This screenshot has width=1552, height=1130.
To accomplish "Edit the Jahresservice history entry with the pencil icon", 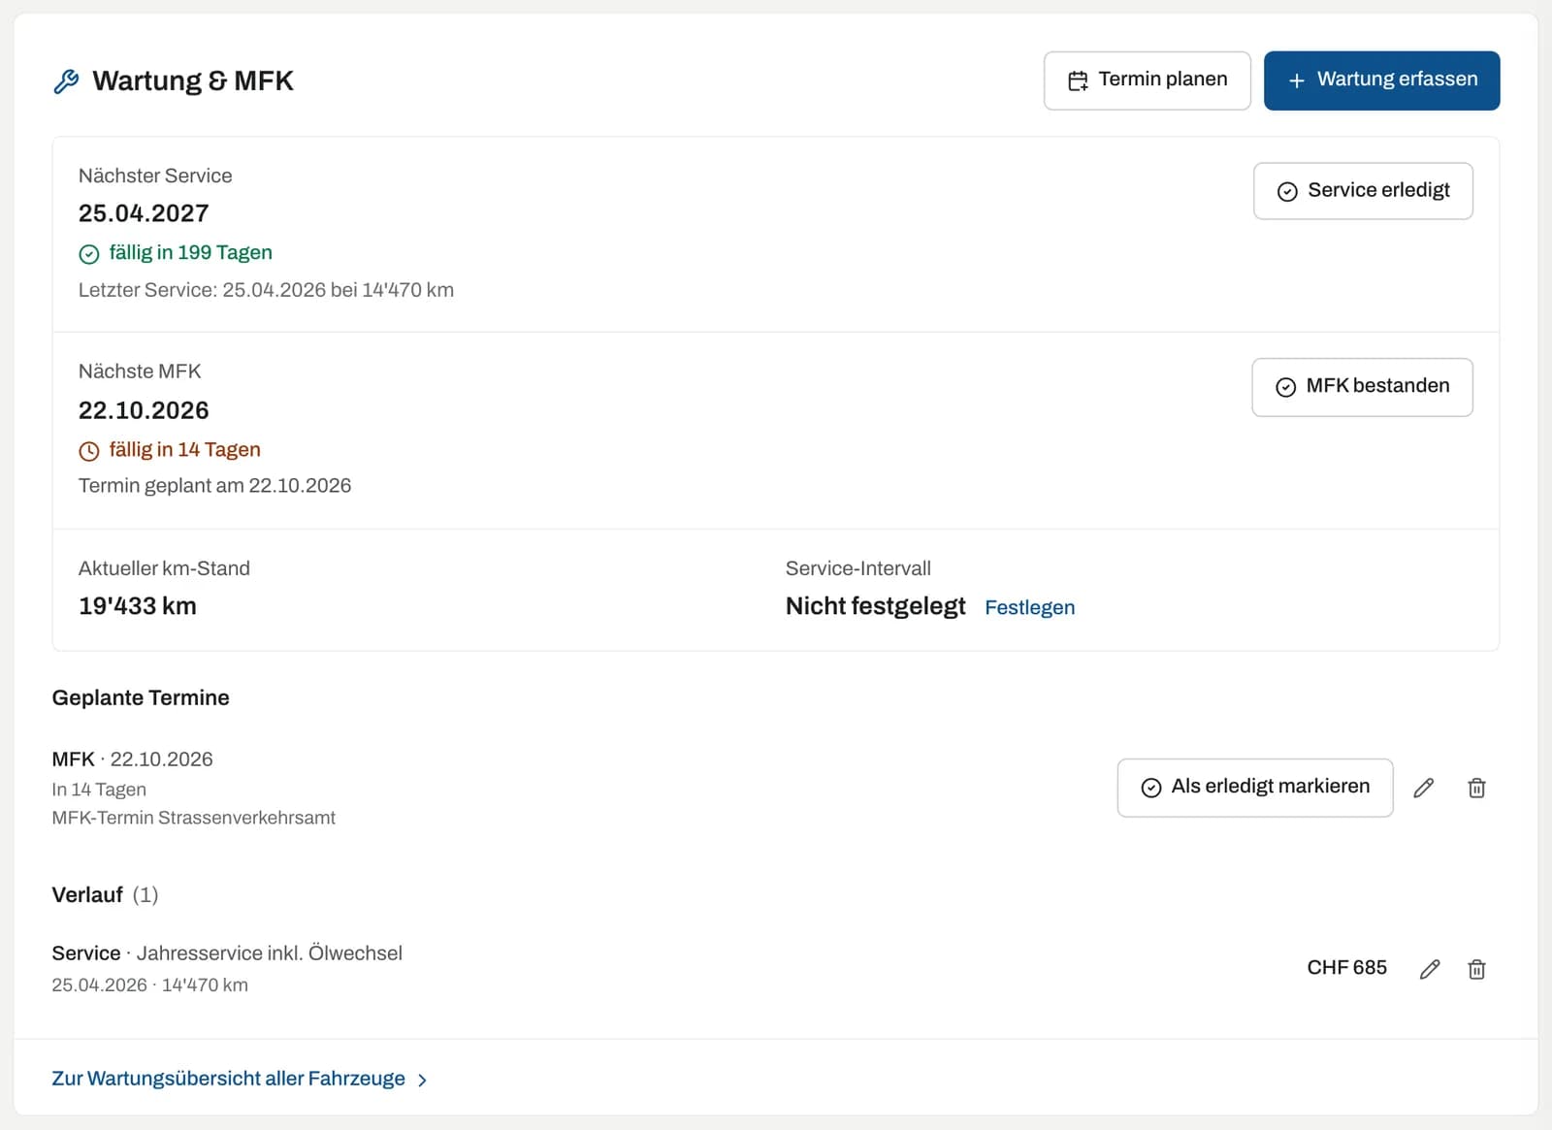I will [1430, 969].
